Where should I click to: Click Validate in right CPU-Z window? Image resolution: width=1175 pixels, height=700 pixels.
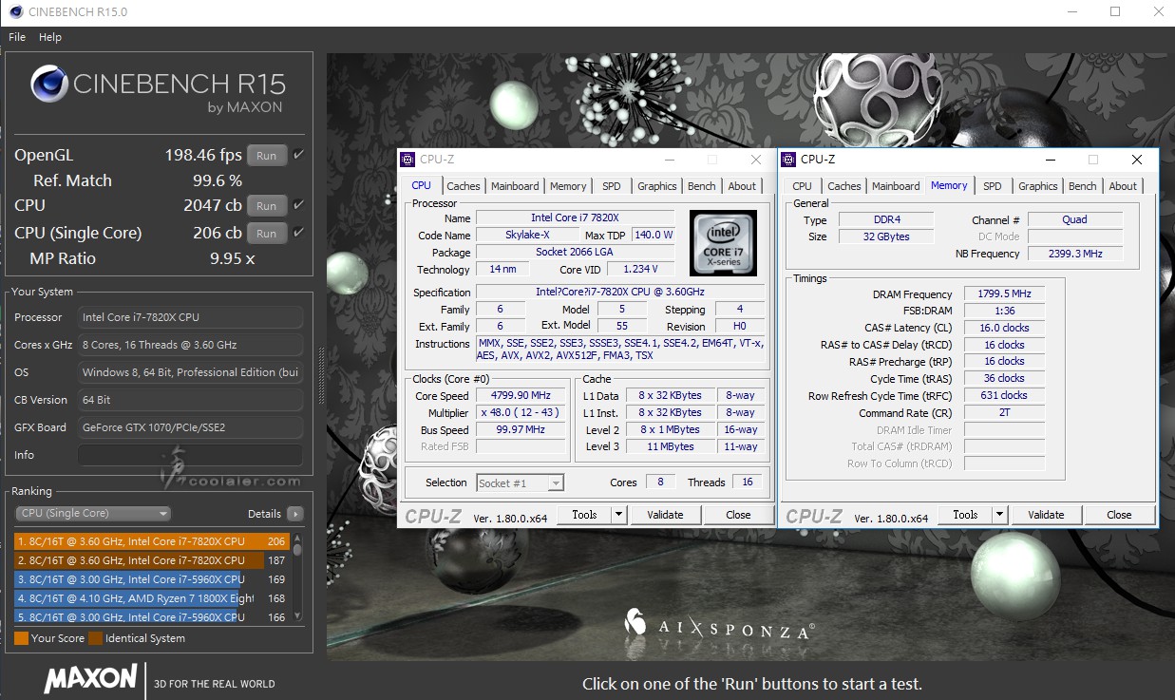[1046, 515]
